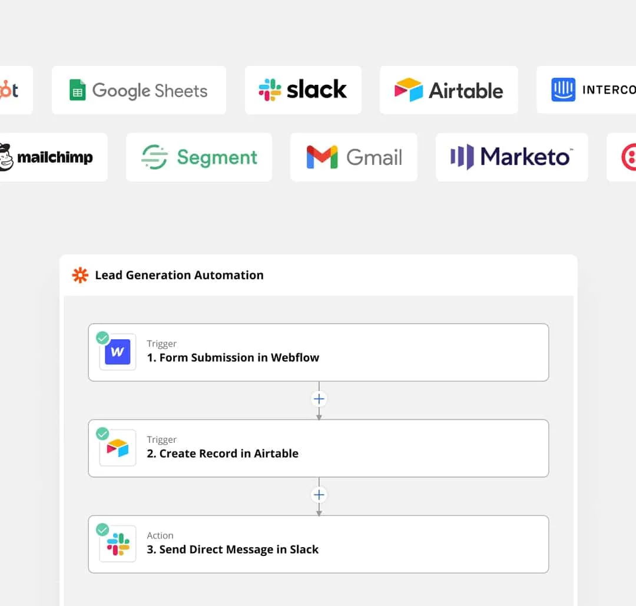Open the Gmail integration card
The height and width of the screenshot is (606, 636).
click(354, 157)
